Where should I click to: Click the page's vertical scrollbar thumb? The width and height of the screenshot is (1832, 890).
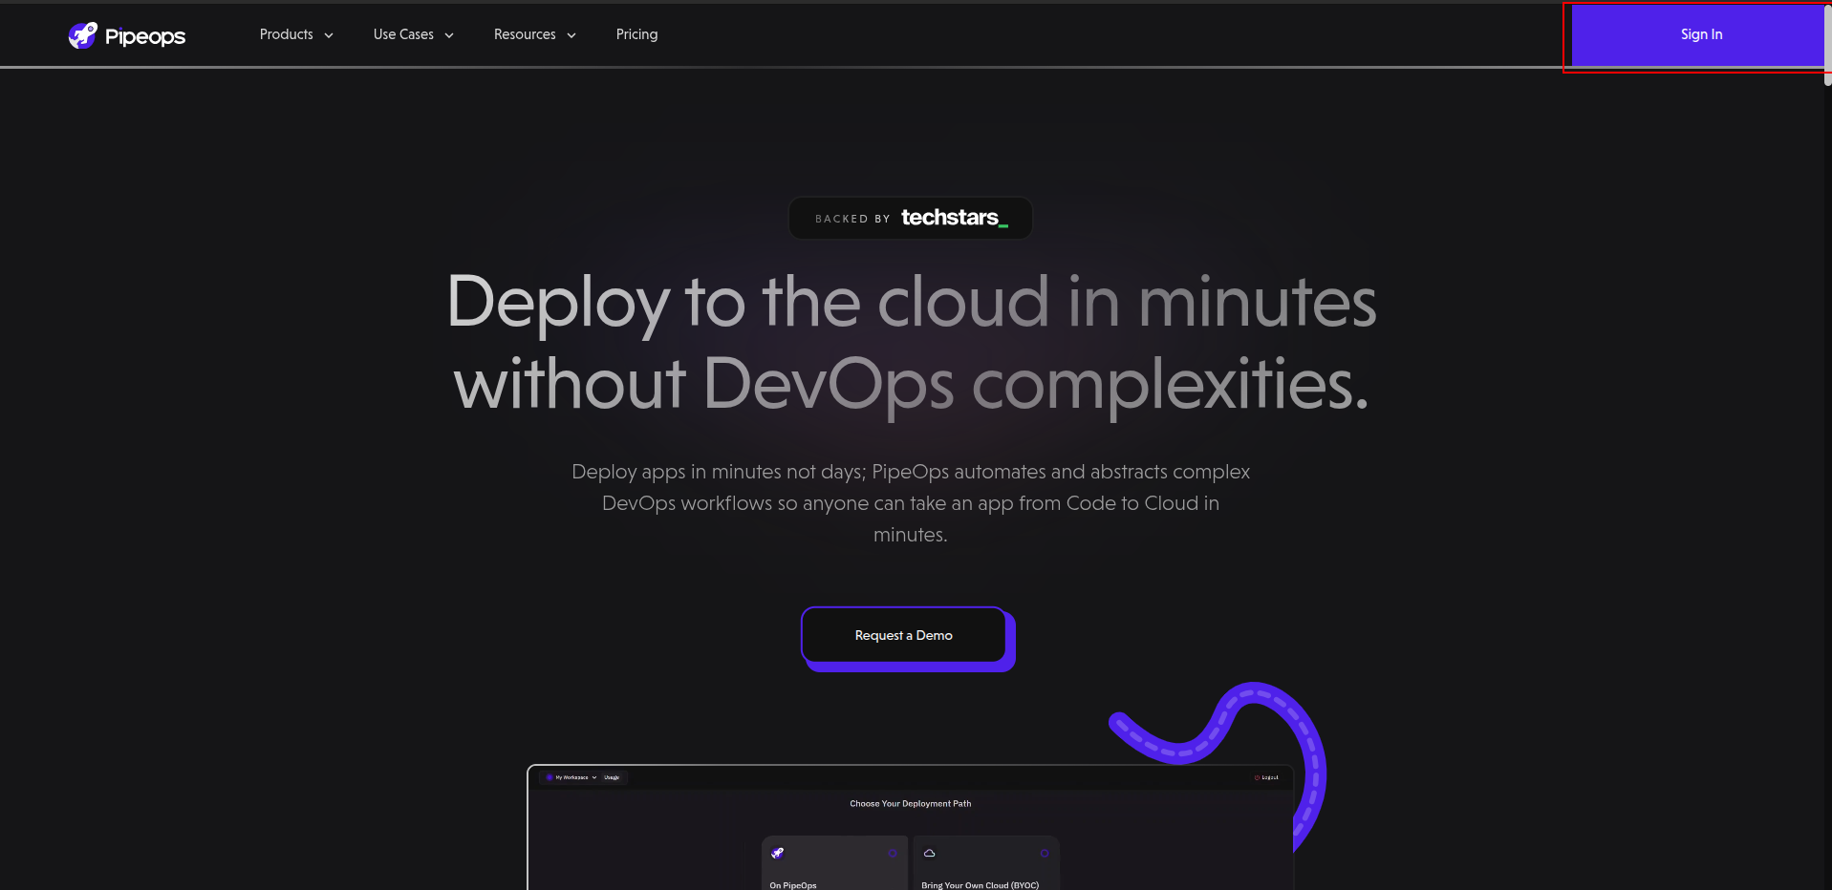1827,44
